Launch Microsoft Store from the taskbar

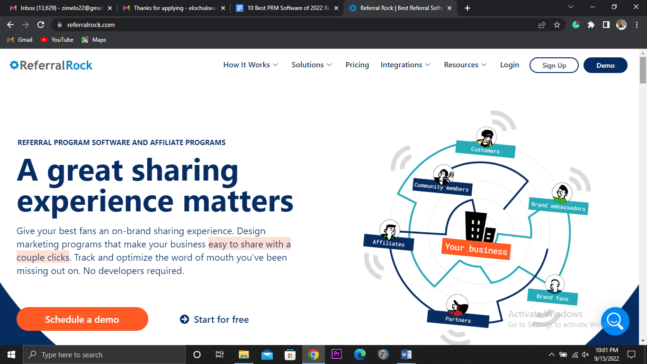pos(290,355)
